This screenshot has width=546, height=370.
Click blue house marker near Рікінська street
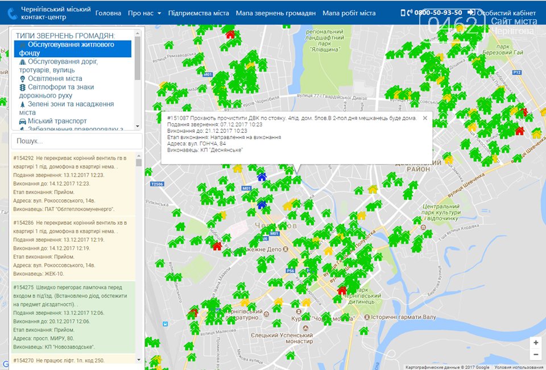262,204
